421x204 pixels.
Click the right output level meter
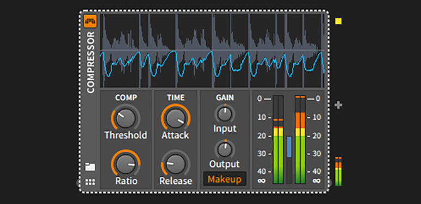300,140
